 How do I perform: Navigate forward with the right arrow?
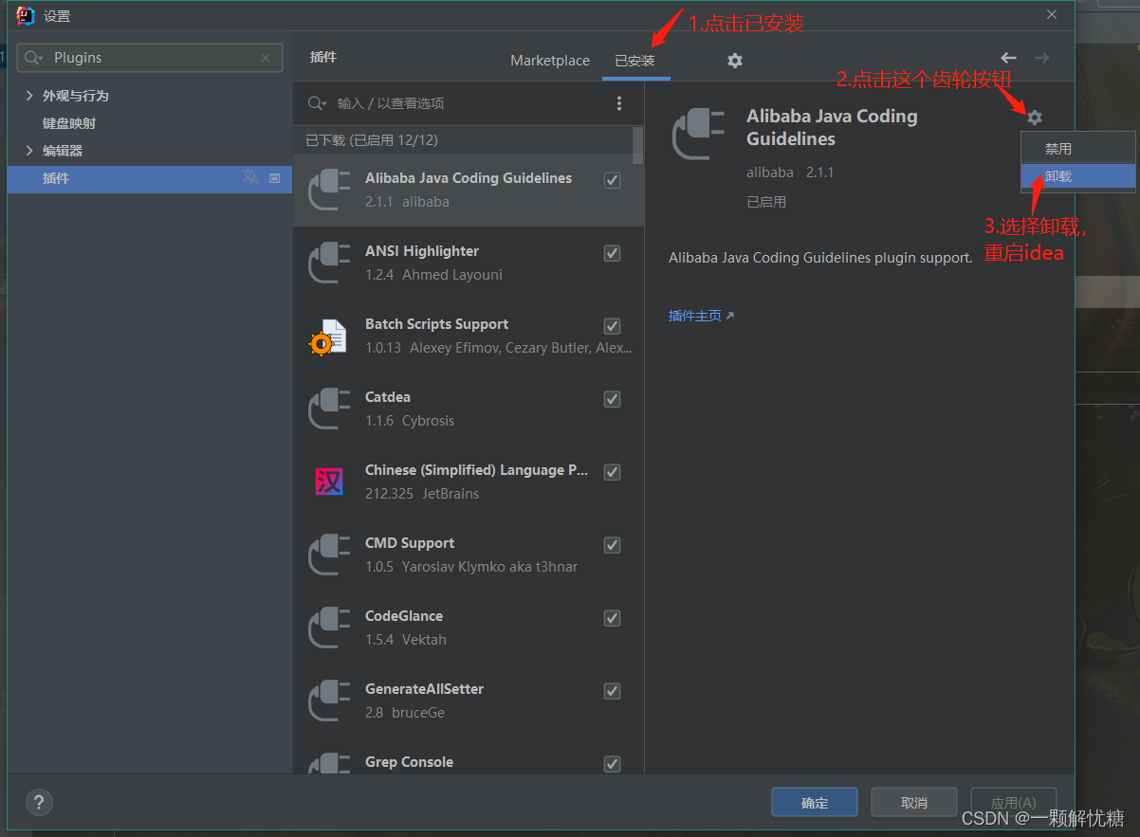point(1041,58)
